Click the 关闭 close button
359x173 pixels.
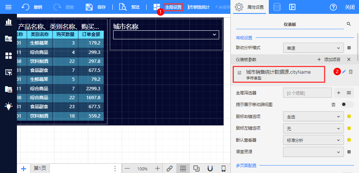(350, 7)
